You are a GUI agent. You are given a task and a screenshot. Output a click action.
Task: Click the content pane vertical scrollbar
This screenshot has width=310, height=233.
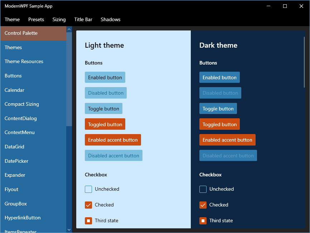304,62
